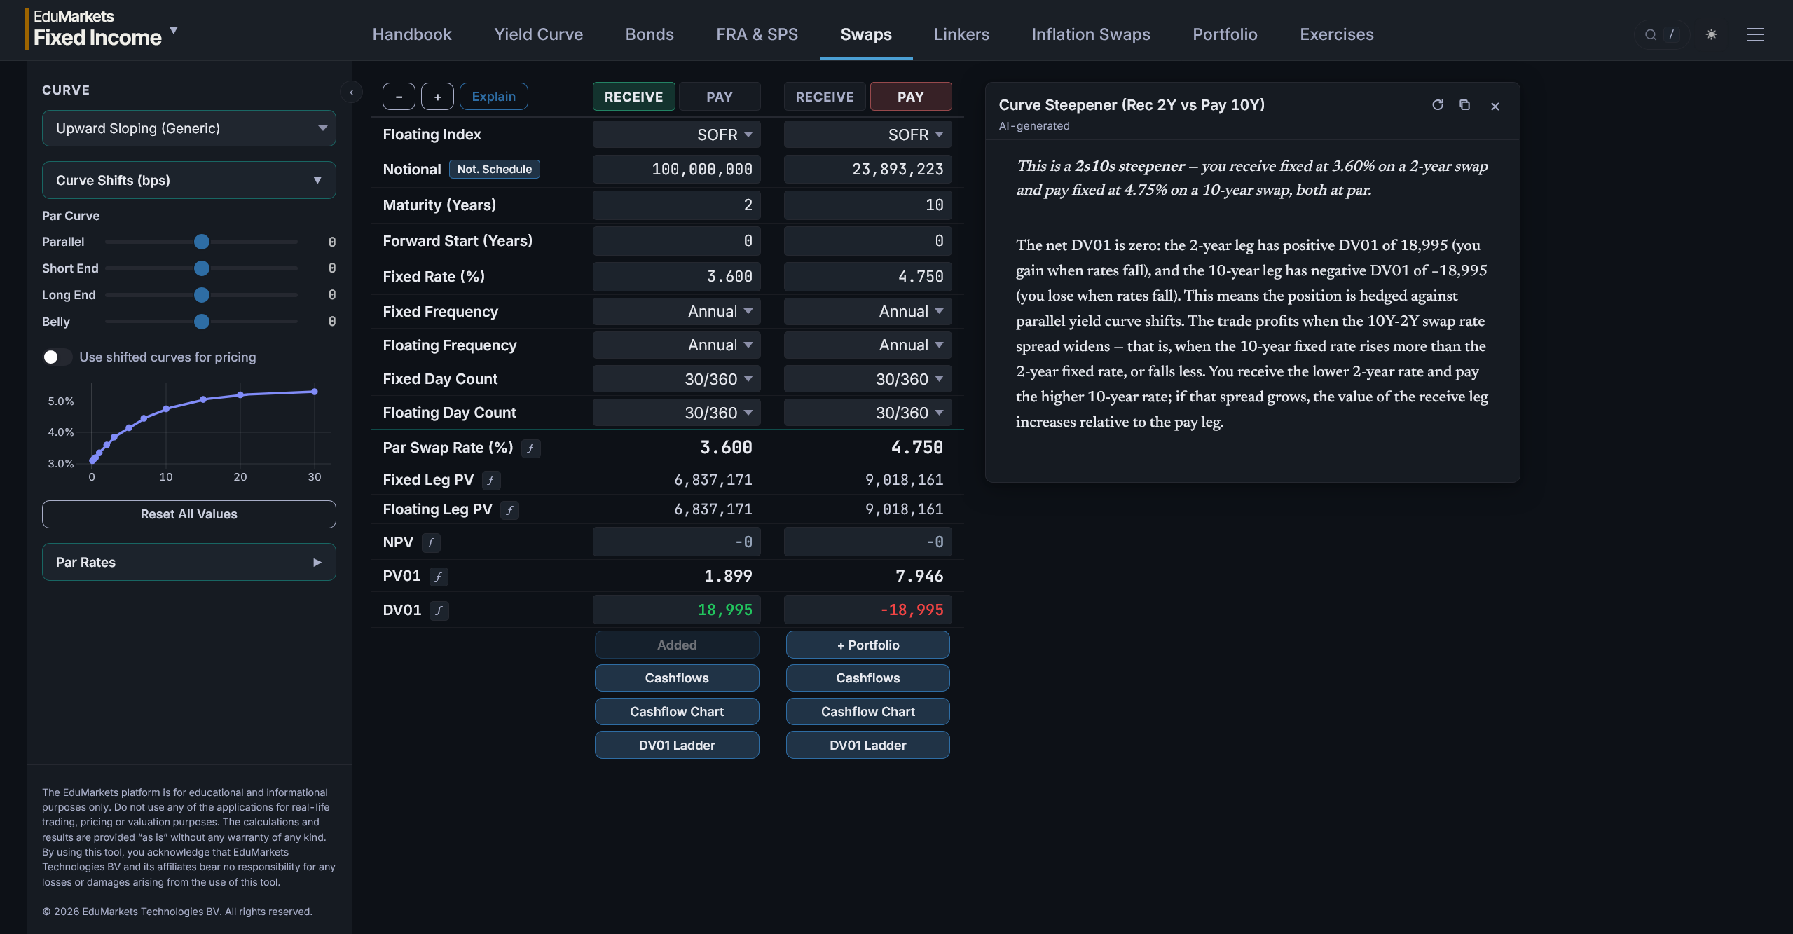Click the Long End slider handle
Screen dimensions: 1793x934
coord(201,295)
